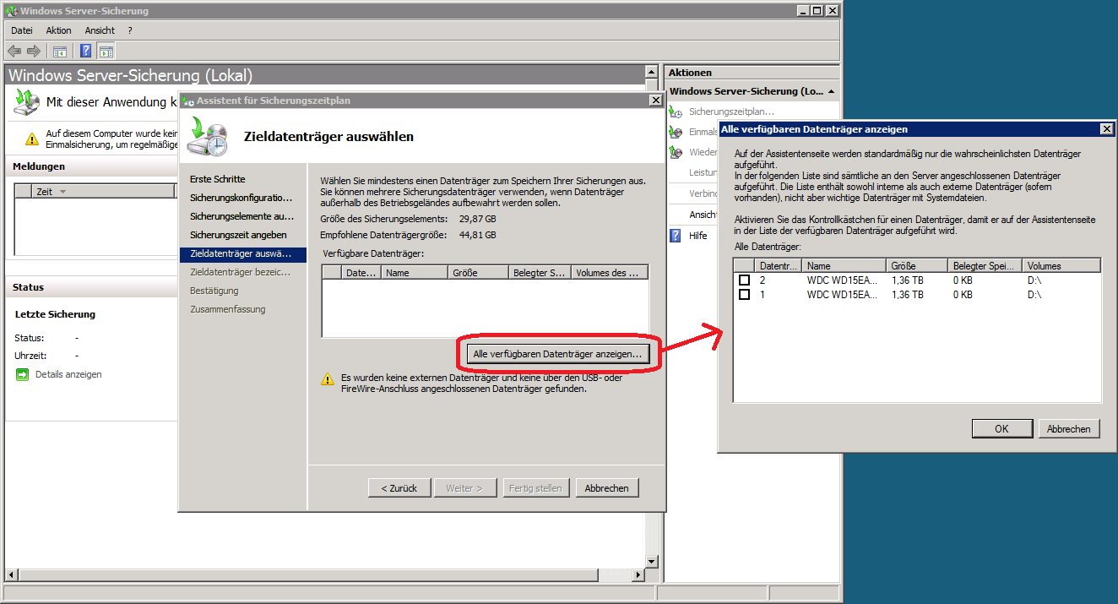Click 'Belegter S…' column header in wizard list
The height and width of the screenshot is (604, 1118).
pyautogui.click(x=540, y=273)
